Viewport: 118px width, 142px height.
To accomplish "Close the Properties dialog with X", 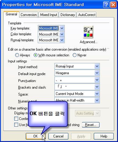I will tap(113, 5).
